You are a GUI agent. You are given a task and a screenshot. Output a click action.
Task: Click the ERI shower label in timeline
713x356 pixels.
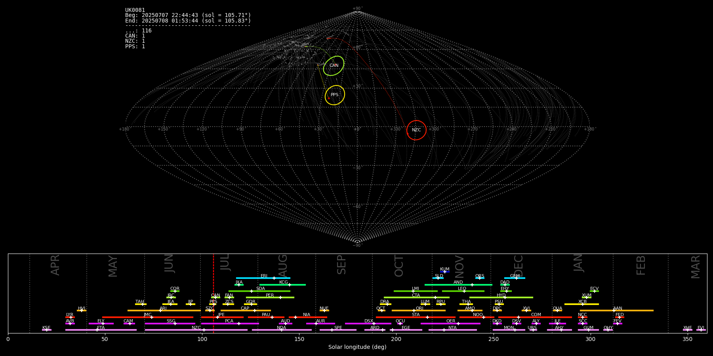pyautogui.click(x=264, y=276)
